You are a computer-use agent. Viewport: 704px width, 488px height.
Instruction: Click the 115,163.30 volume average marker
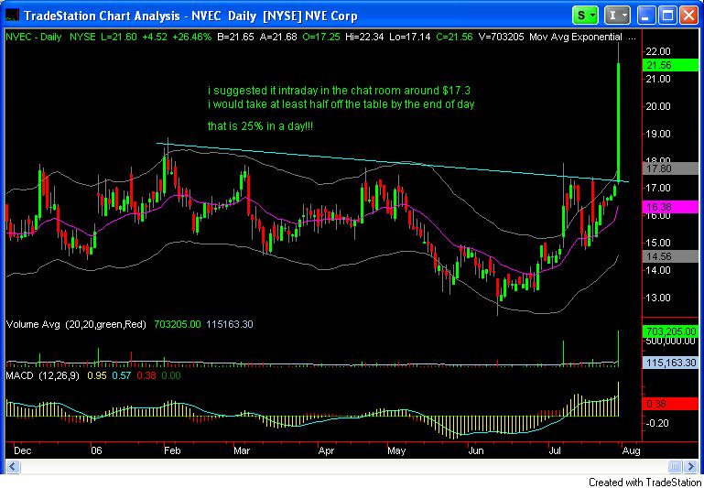(670, 363)
